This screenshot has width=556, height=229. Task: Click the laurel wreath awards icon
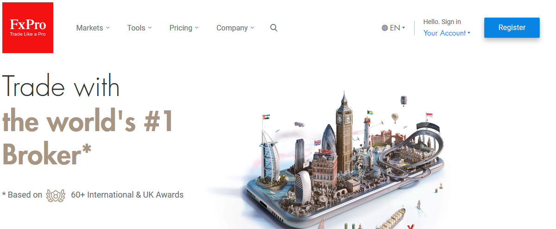56,195
